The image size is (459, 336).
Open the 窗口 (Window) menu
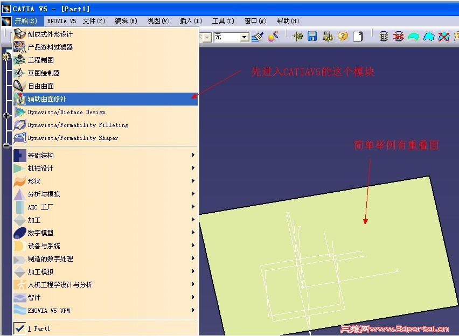point(255,21)
